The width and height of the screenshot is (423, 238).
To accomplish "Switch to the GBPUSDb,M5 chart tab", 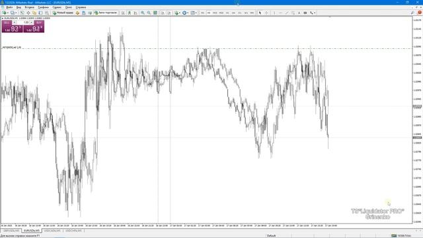I will coord(11,231).
